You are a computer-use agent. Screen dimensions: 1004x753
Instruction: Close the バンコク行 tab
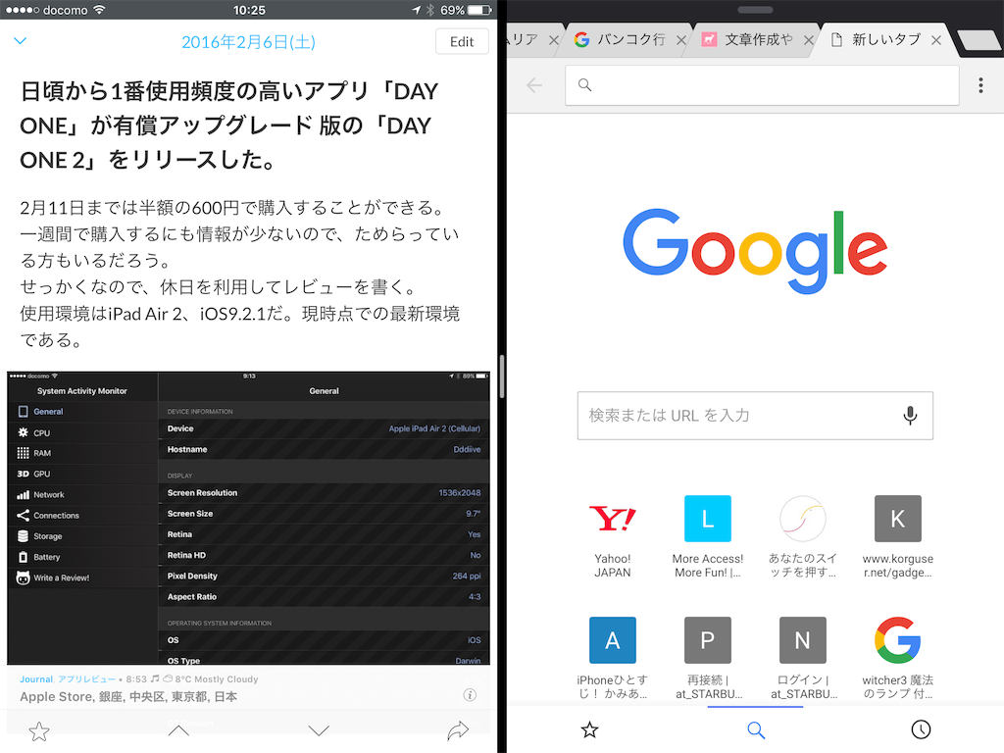[681, 40]
